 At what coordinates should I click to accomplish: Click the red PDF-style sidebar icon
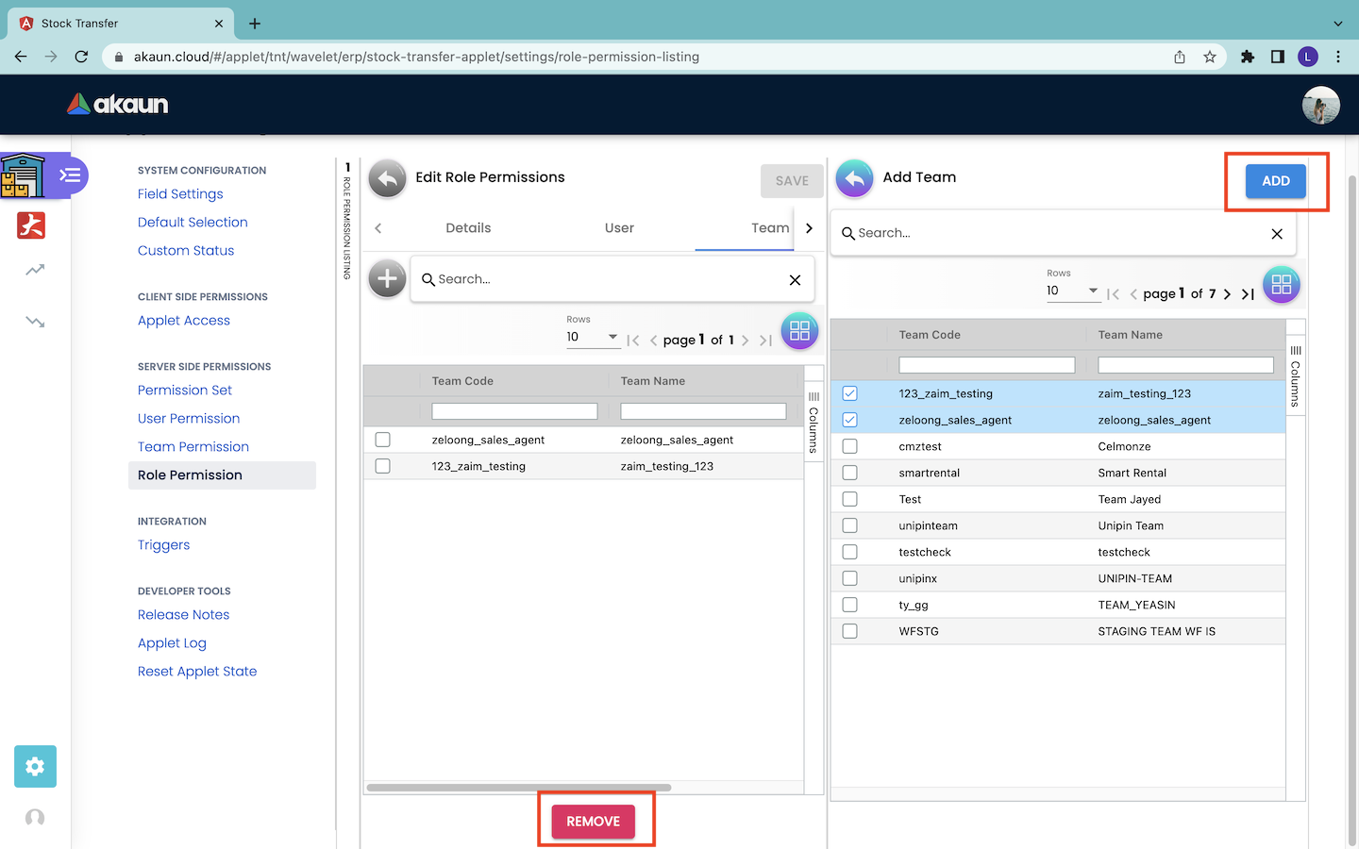(31, 225)
